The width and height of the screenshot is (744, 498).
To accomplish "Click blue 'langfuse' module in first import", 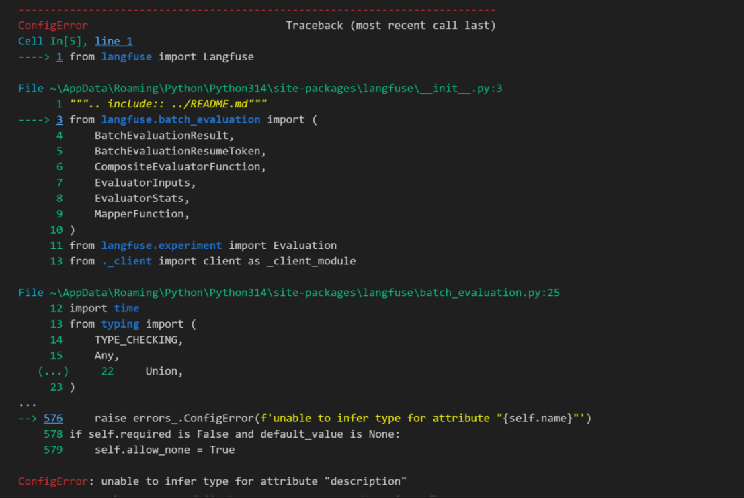I will [126, 57].
